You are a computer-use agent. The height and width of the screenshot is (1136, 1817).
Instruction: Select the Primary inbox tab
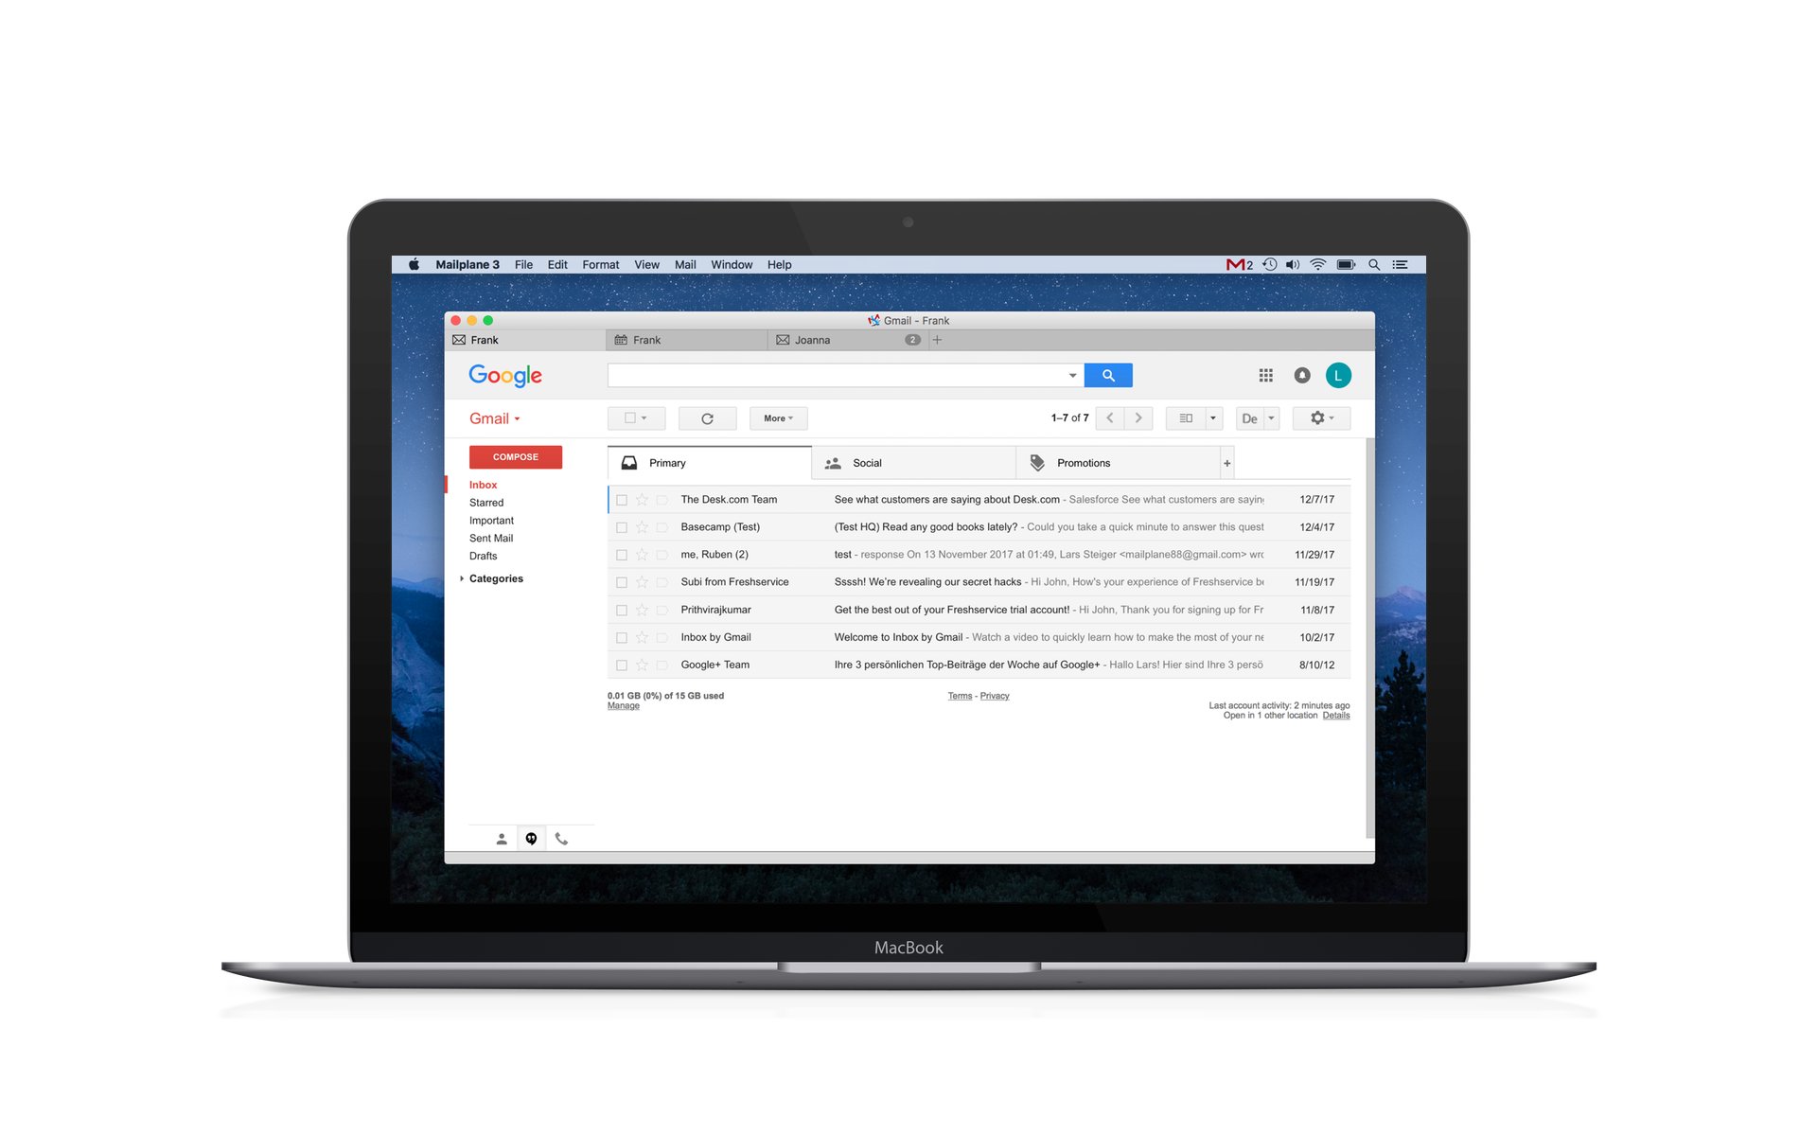709,462
